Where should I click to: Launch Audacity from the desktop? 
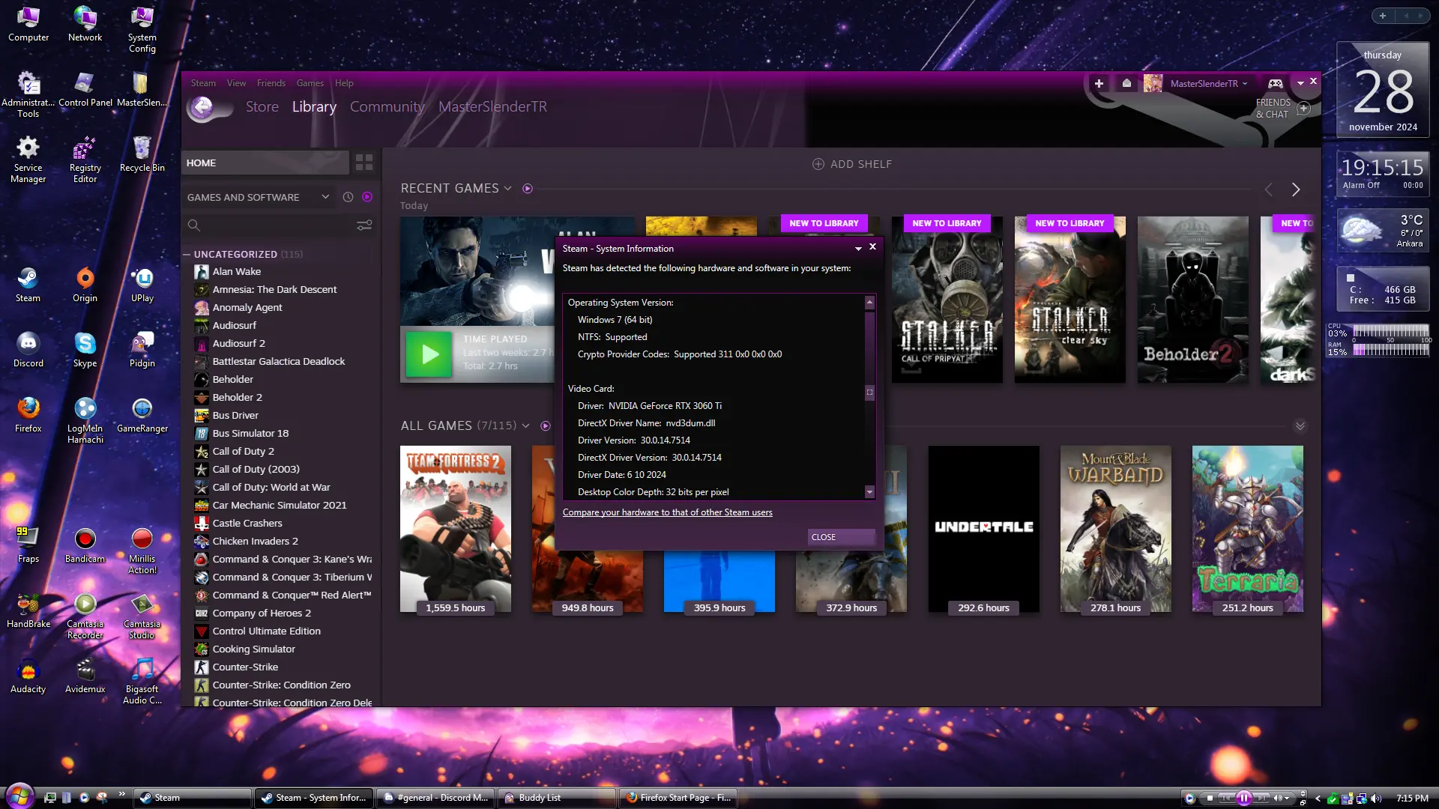pos(28,676)
